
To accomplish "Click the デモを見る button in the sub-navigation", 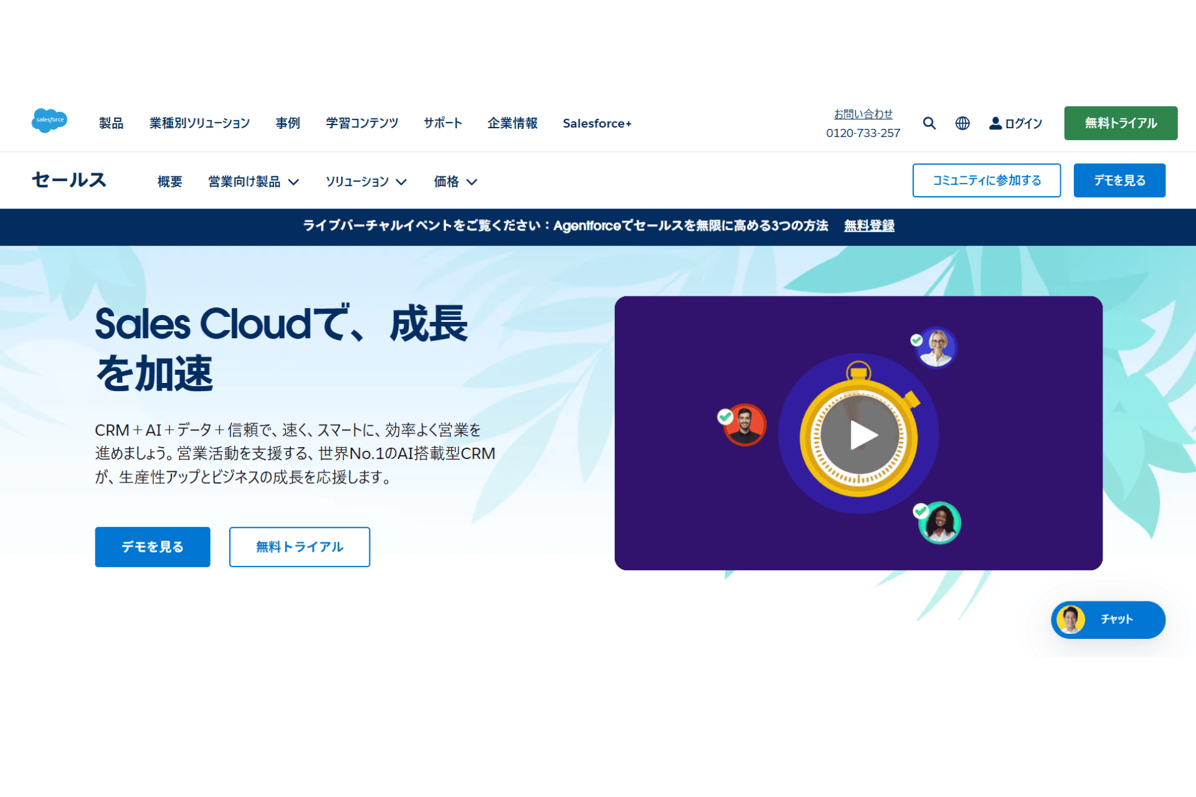I will coord(1119,181).
